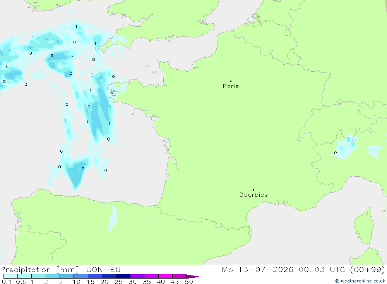387x284 pixels.
Task: Click the legend label 45
Action: [x=175, y=282]
